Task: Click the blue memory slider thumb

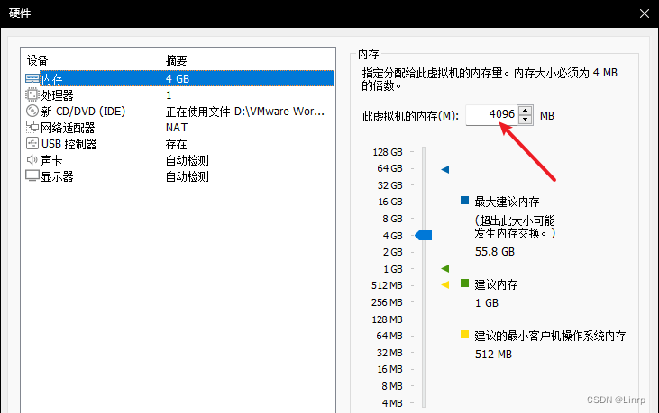Action: [423, 235]
